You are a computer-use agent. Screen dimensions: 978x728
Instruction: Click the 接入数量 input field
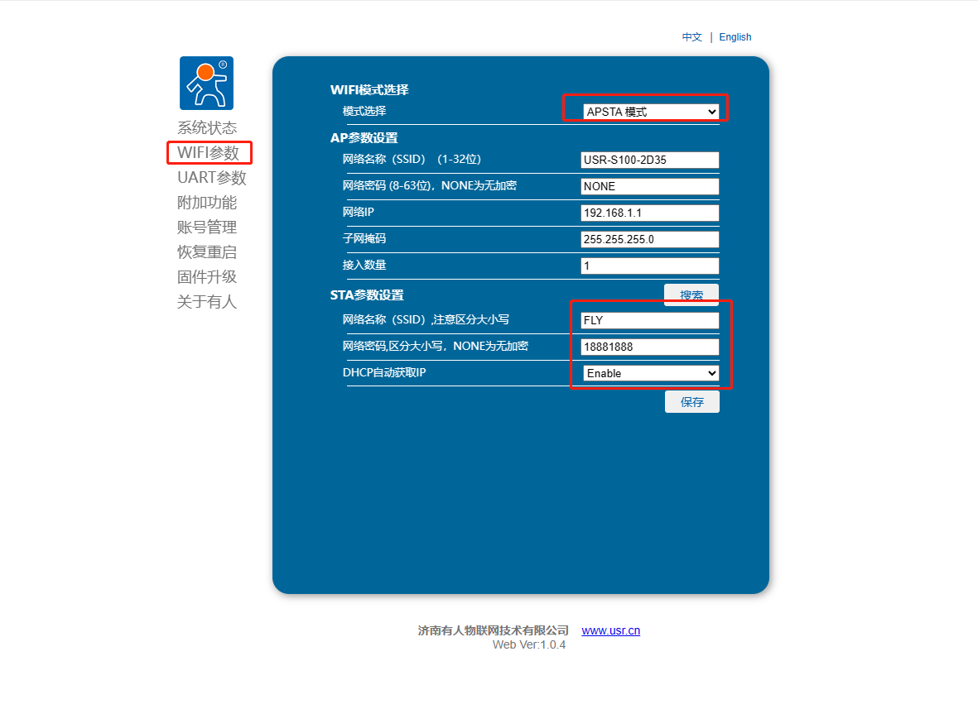point(649,266)
